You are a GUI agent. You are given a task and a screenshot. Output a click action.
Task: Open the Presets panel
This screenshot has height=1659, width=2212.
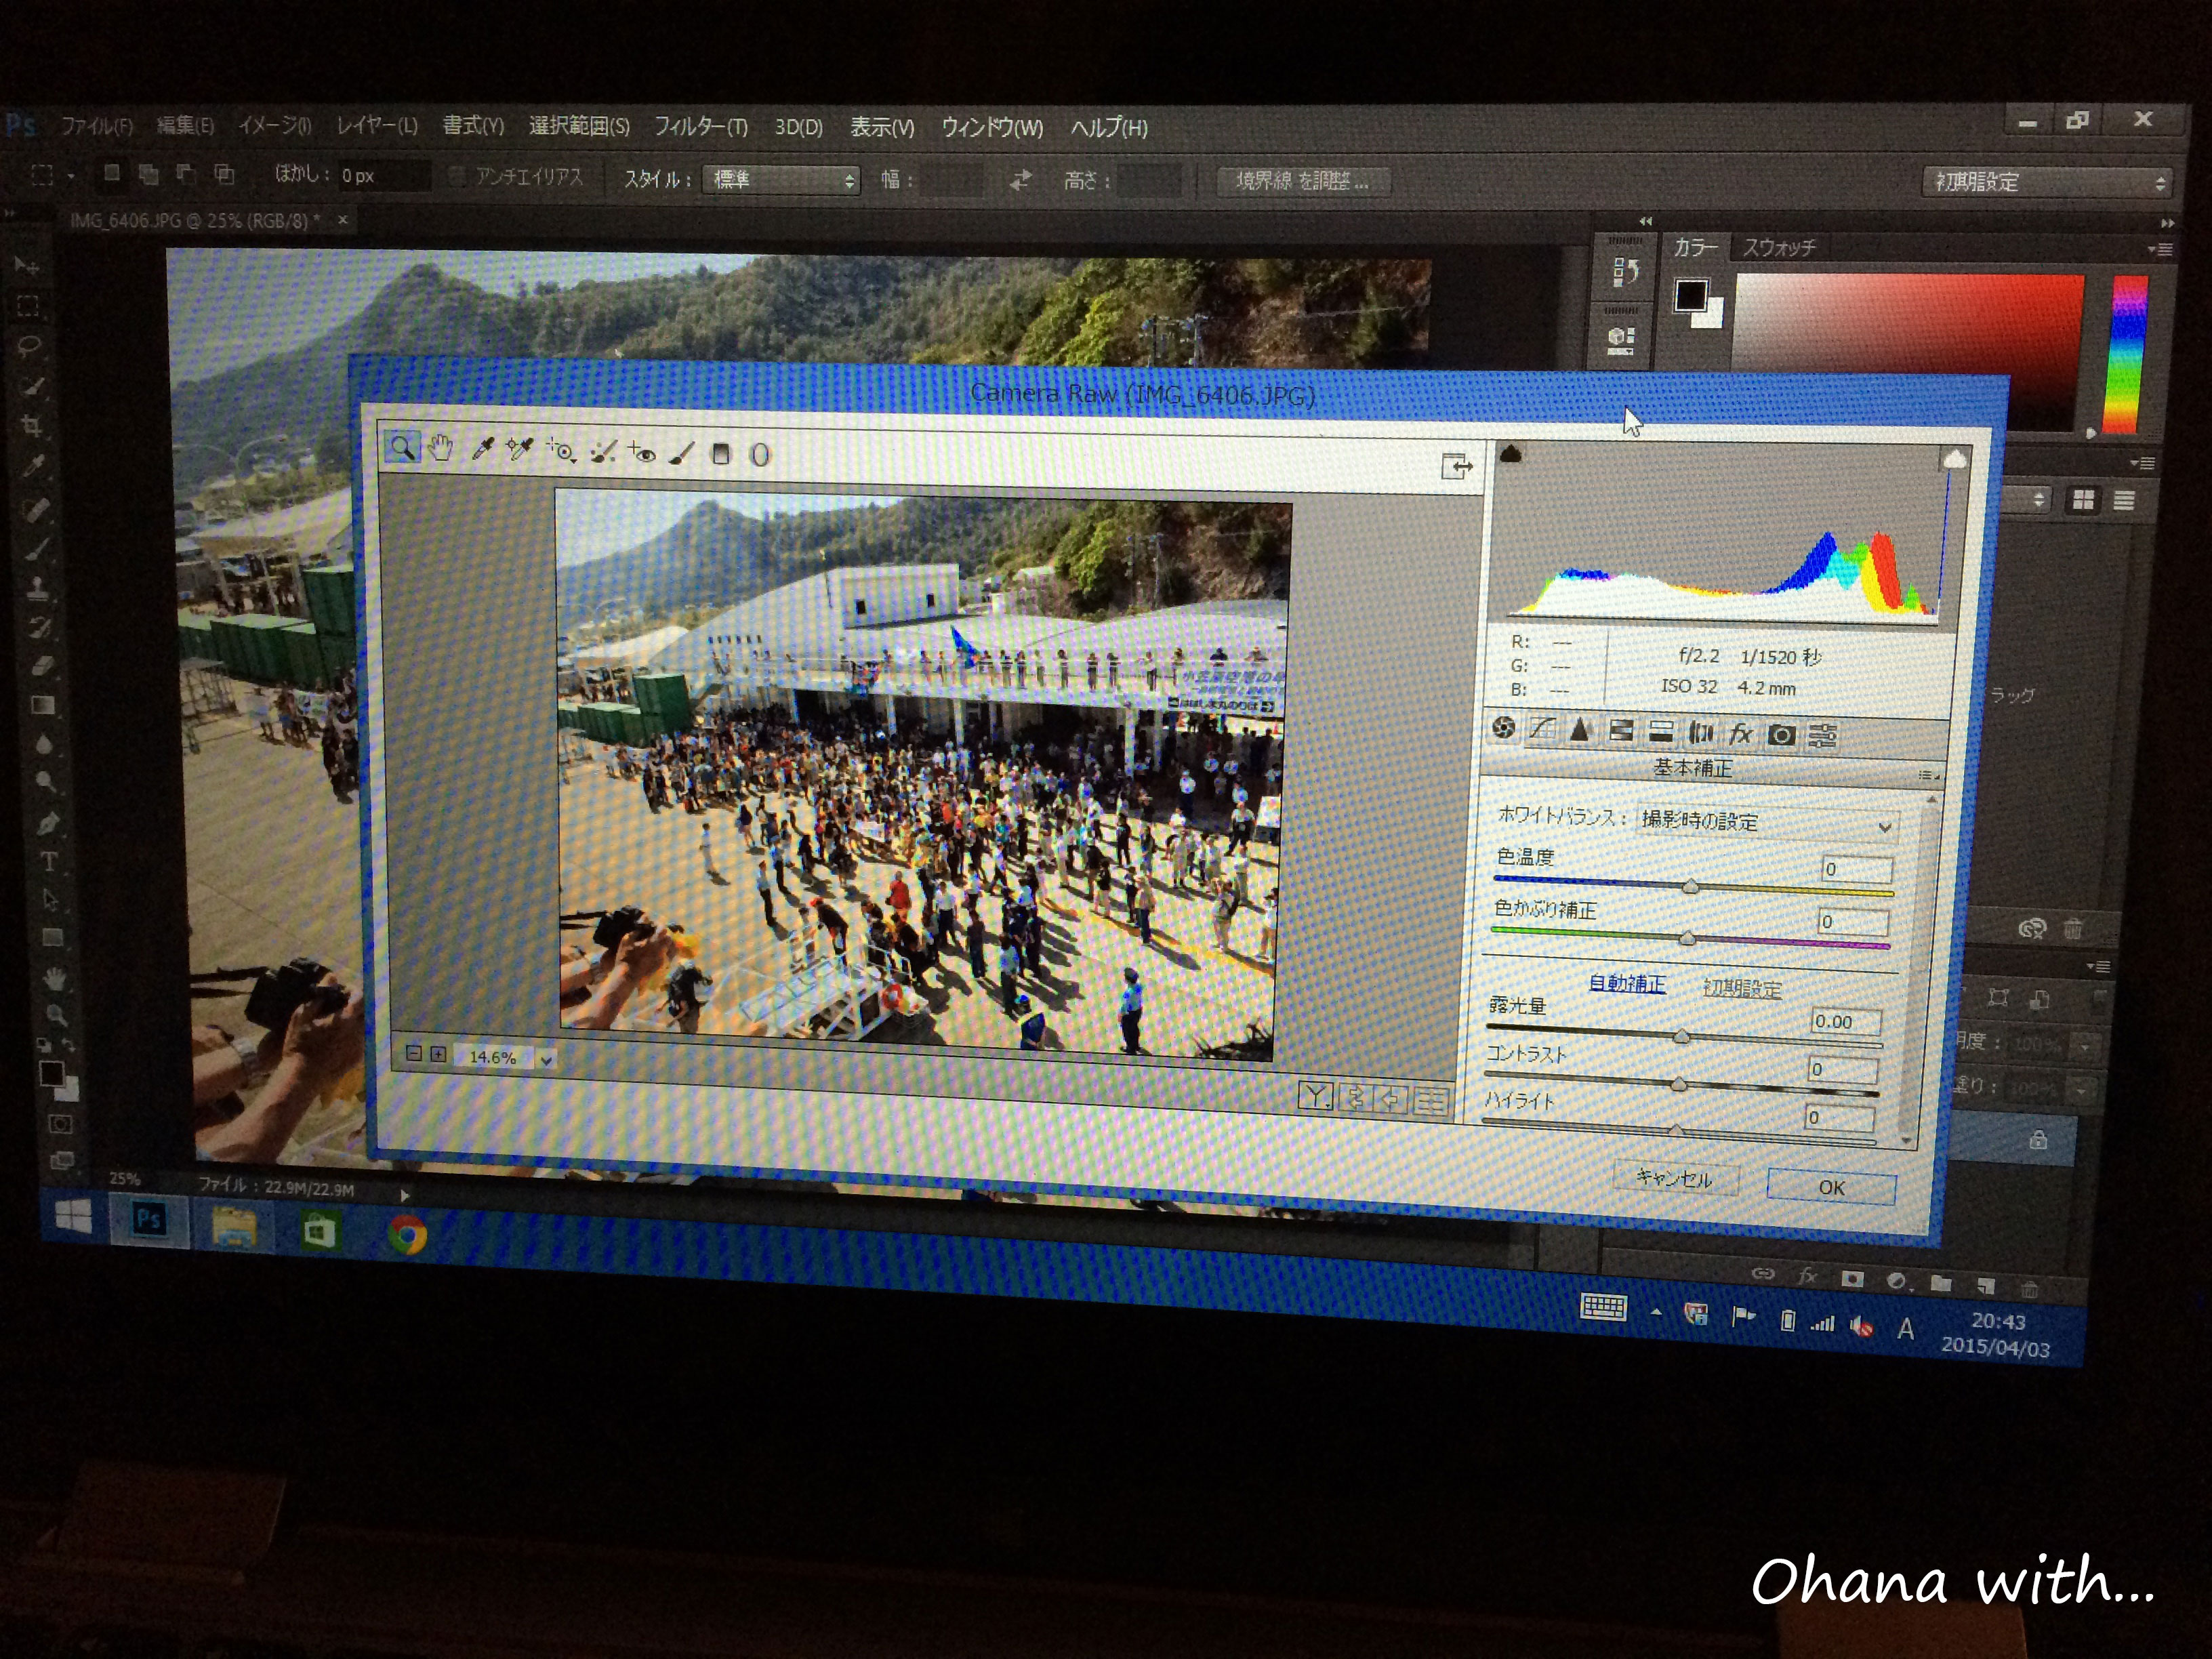(x=1823, y=737)
